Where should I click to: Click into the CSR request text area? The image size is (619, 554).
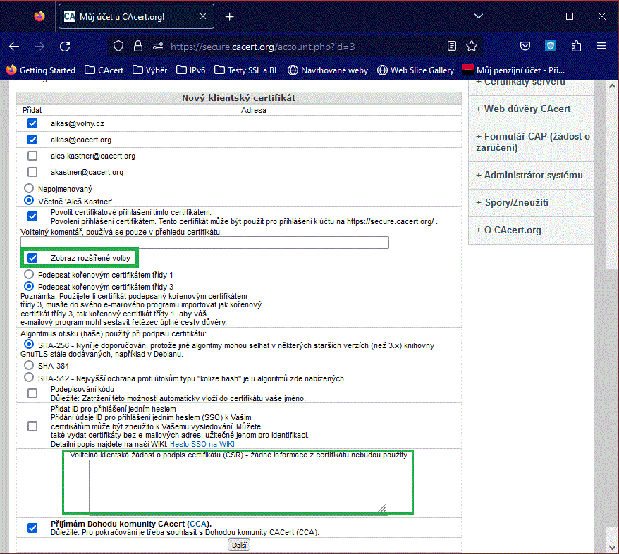click(238, 486)
